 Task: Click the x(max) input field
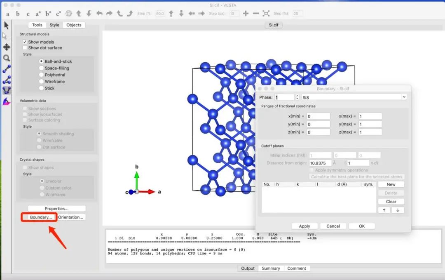pyautogui.click(x=370, y=116)
